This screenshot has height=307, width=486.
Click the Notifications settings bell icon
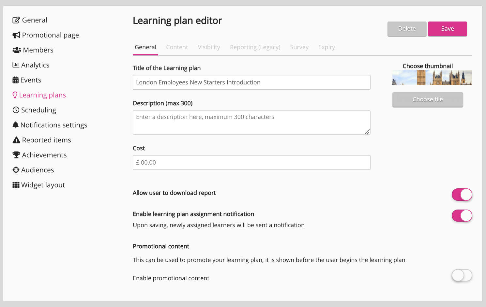tap(15, 125)
